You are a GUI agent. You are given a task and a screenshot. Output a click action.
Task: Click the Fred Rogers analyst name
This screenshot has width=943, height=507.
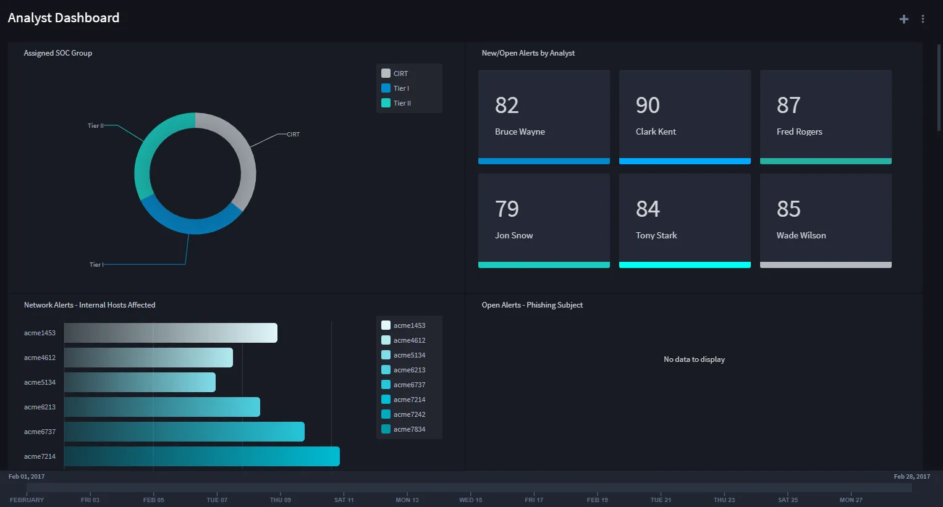point(799,132)
